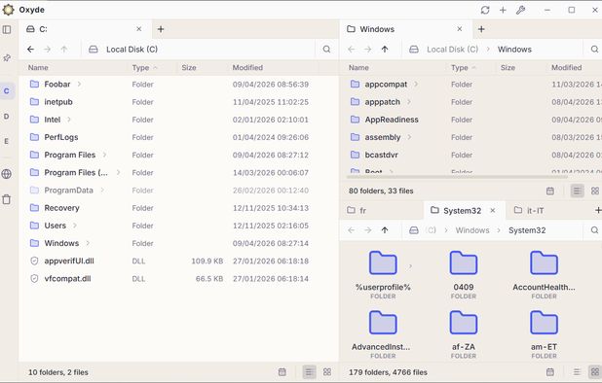Click drive icon in System32 breadcrumb

coord(413,230)
